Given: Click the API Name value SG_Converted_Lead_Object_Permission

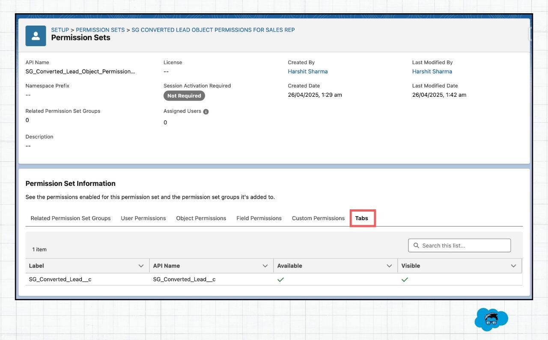Looking at the screenshot, I should tap(80, 72).
